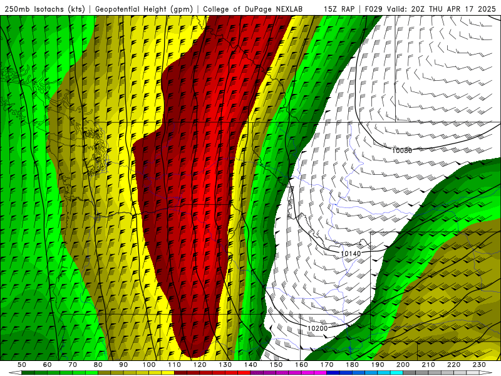
Task: Click the legend value 120
Action: tap(200, 365)
